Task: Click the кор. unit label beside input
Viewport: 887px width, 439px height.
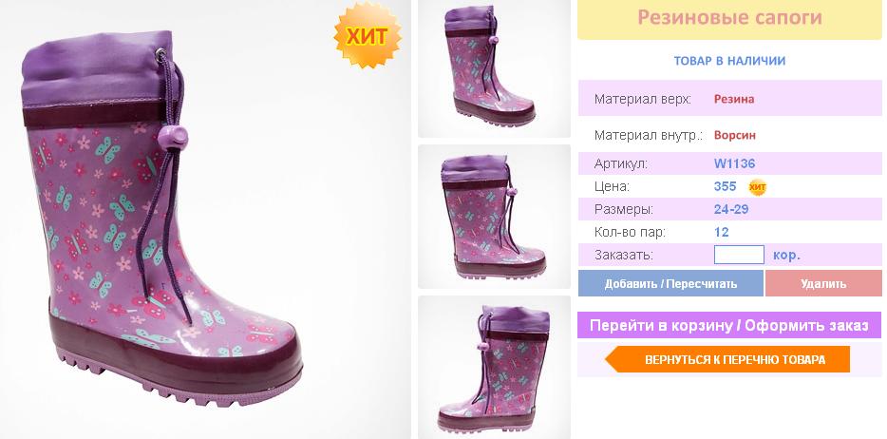Action: (x=787, y=255)
